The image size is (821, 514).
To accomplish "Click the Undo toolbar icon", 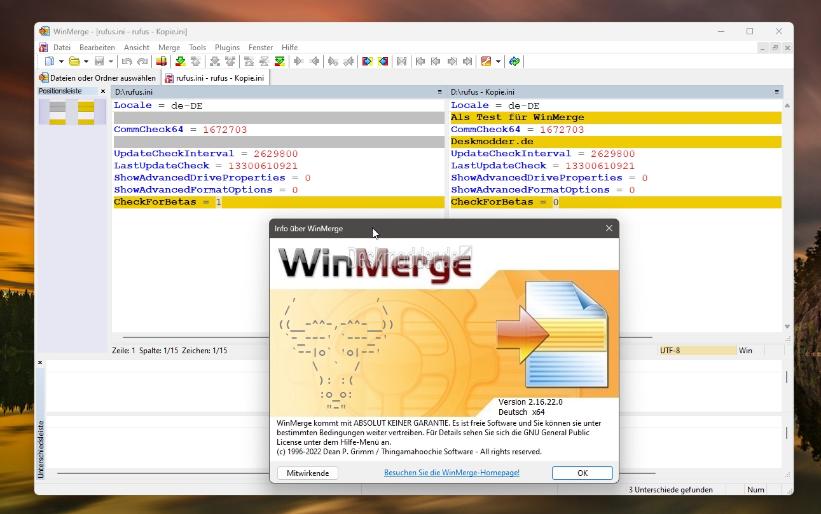I will coord(127,62).
